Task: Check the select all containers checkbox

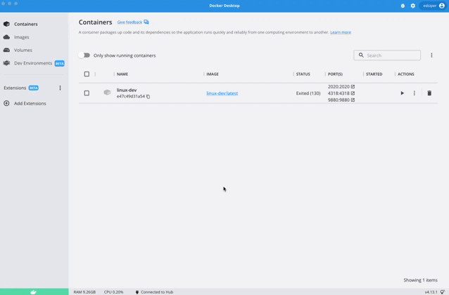Action: click(87, 74)
